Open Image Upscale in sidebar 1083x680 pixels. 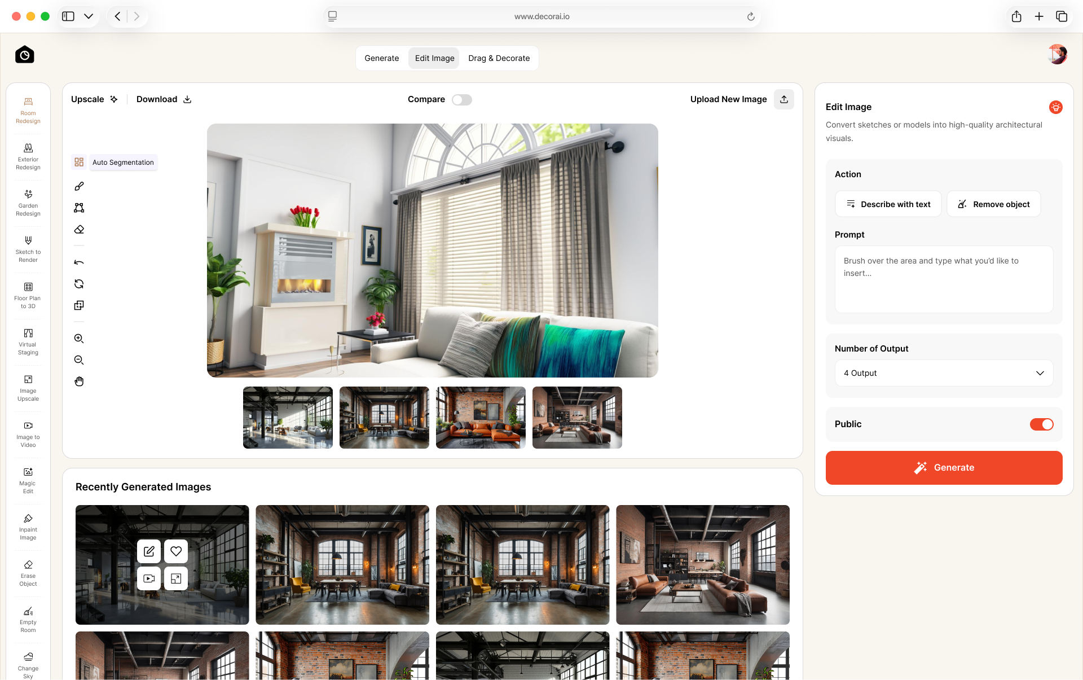pos(28,388)
